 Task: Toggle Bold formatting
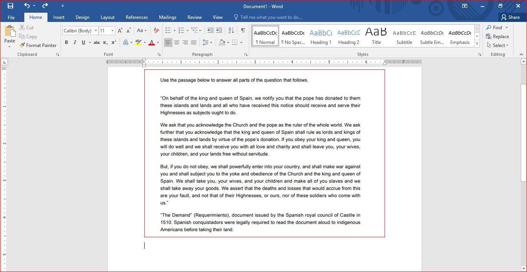[66, 42]
